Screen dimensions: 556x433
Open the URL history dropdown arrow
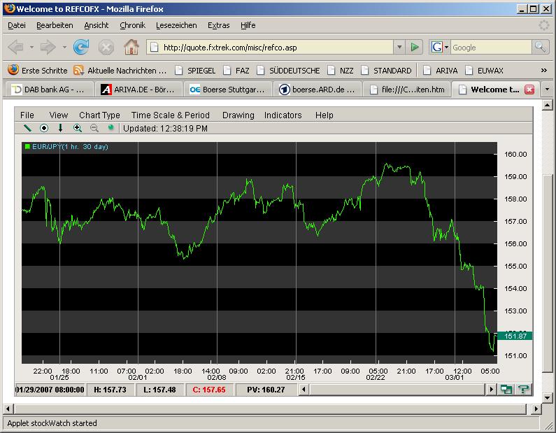pos(399,48)
